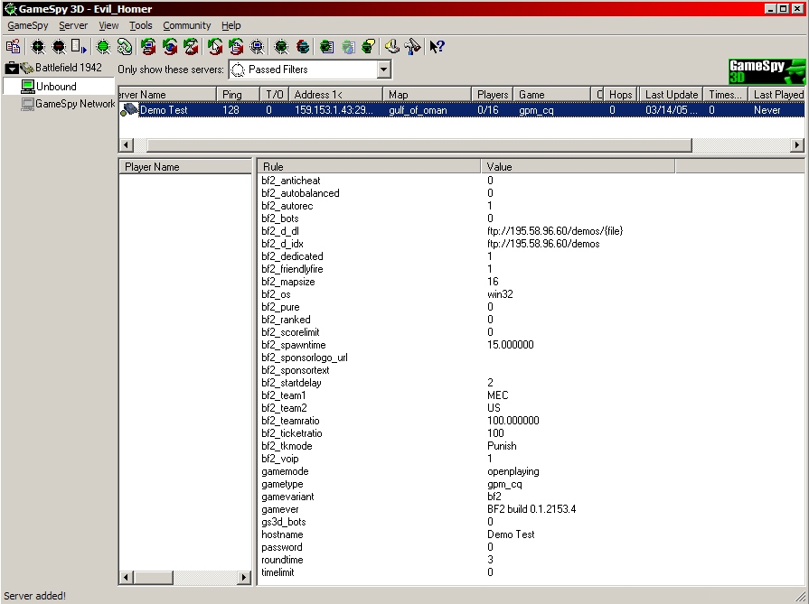Select Unbound in the sidebar tree
The image size is (809, 604).
coord(56,87)
